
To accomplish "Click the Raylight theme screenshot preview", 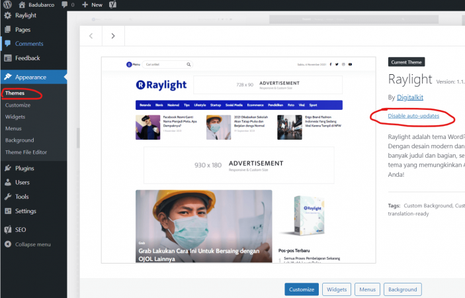I will point(238,160).
